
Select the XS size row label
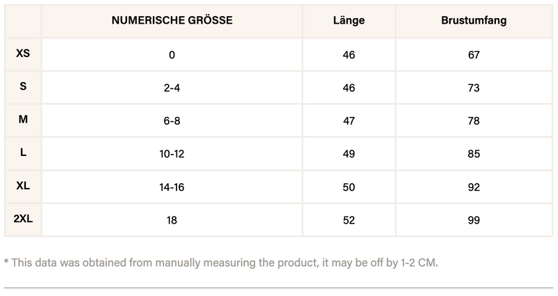point(23,53)
